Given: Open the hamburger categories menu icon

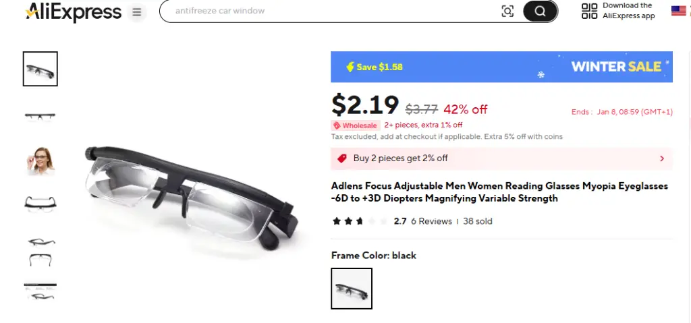Looking at the screenshot, I should click(x=137, y=12).
